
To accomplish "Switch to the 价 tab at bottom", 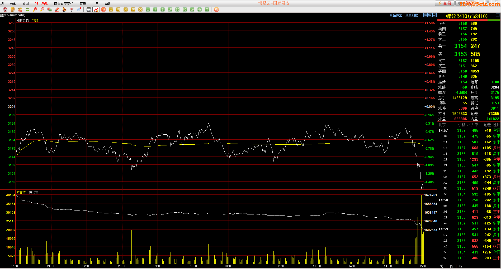I will 451,266.
